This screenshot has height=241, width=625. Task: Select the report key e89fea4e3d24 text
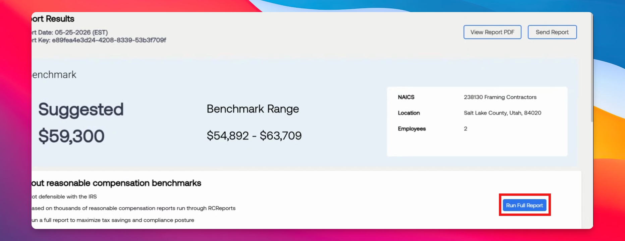109,40
